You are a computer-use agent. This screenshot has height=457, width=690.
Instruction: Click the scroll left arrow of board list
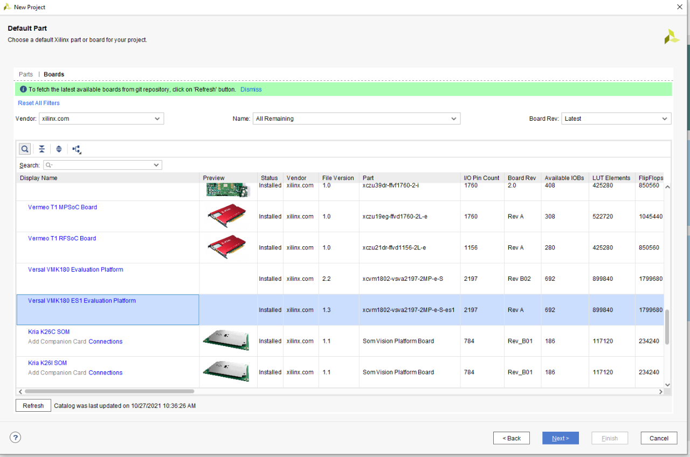(20, 392)
